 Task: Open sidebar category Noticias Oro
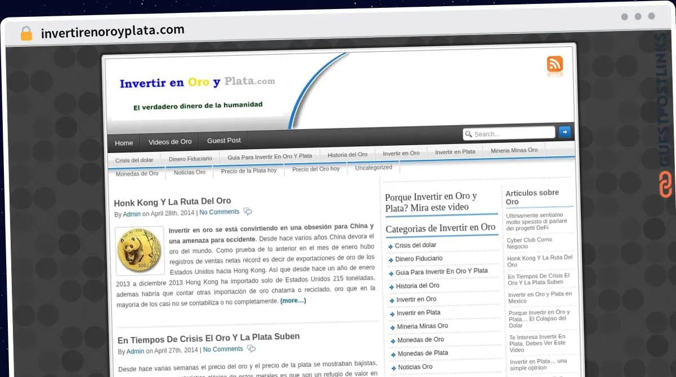pyautogui.click(x=416, y=367)
